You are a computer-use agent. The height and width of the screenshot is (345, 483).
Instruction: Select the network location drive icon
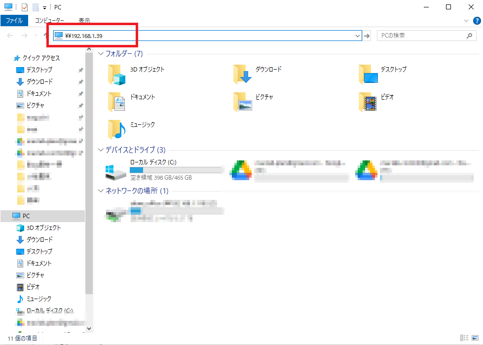click(x=116, y=215)
